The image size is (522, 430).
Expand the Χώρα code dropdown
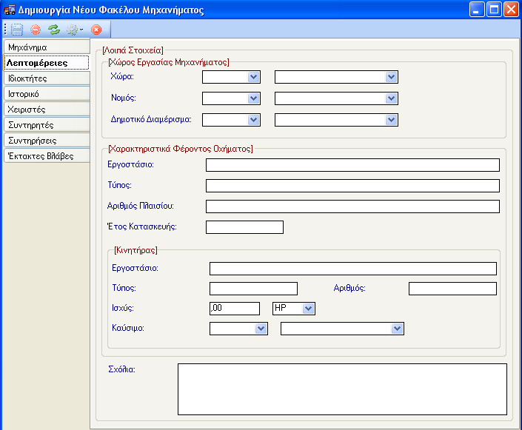tap(253, 77)
